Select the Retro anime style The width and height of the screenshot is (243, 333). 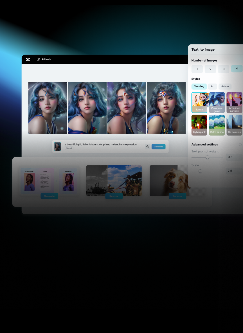pos(217,125)
